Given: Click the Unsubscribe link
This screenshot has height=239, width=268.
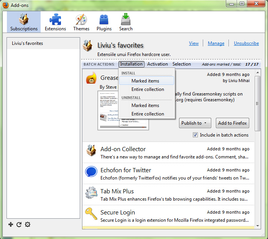Looking at the screenshot, I should point(246,43).
